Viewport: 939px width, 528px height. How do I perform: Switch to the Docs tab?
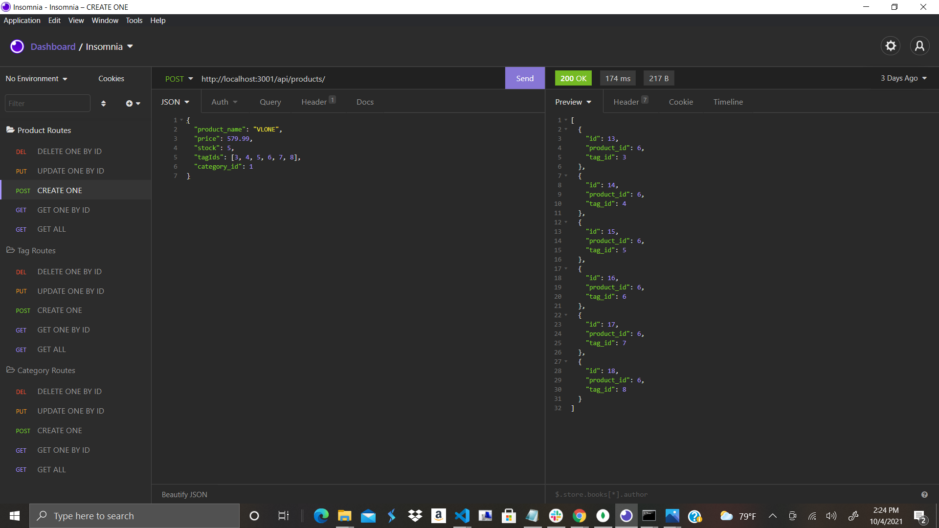pyautogui.click(x=365, y=102)
